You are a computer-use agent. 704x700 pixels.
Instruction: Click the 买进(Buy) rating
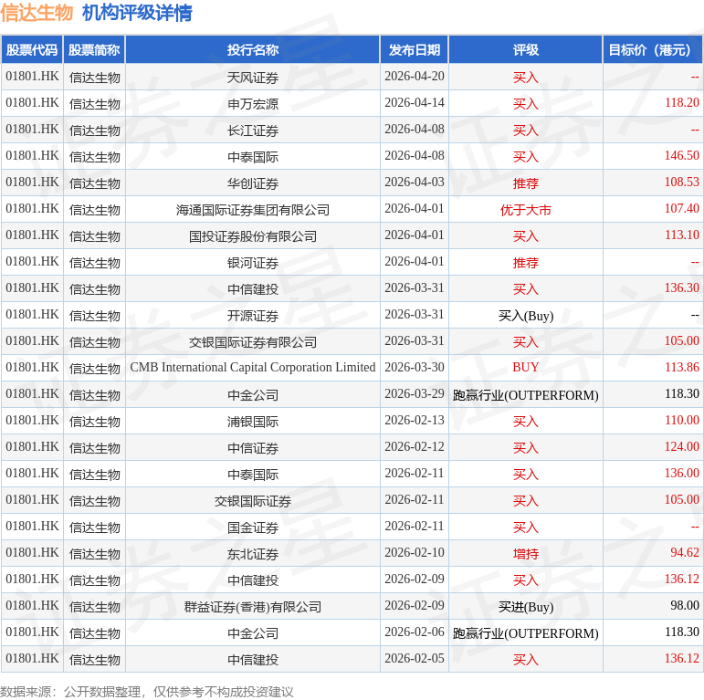click(x=526, y=607)
